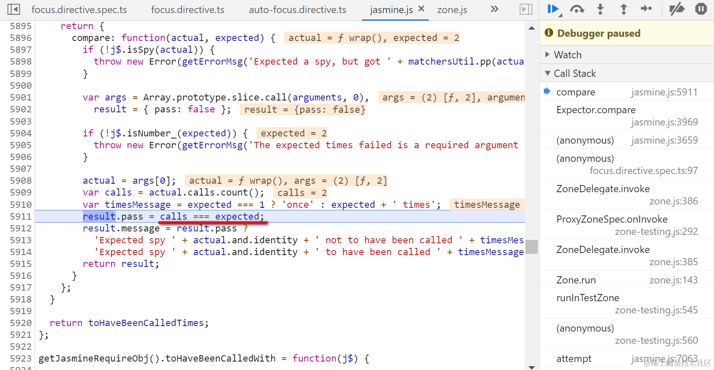Select ZoneDelegate.invoke frame at zone.js:386

tap(627, 195)
